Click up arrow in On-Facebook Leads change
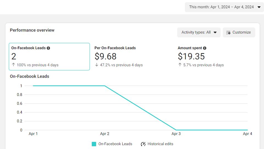 13,65
